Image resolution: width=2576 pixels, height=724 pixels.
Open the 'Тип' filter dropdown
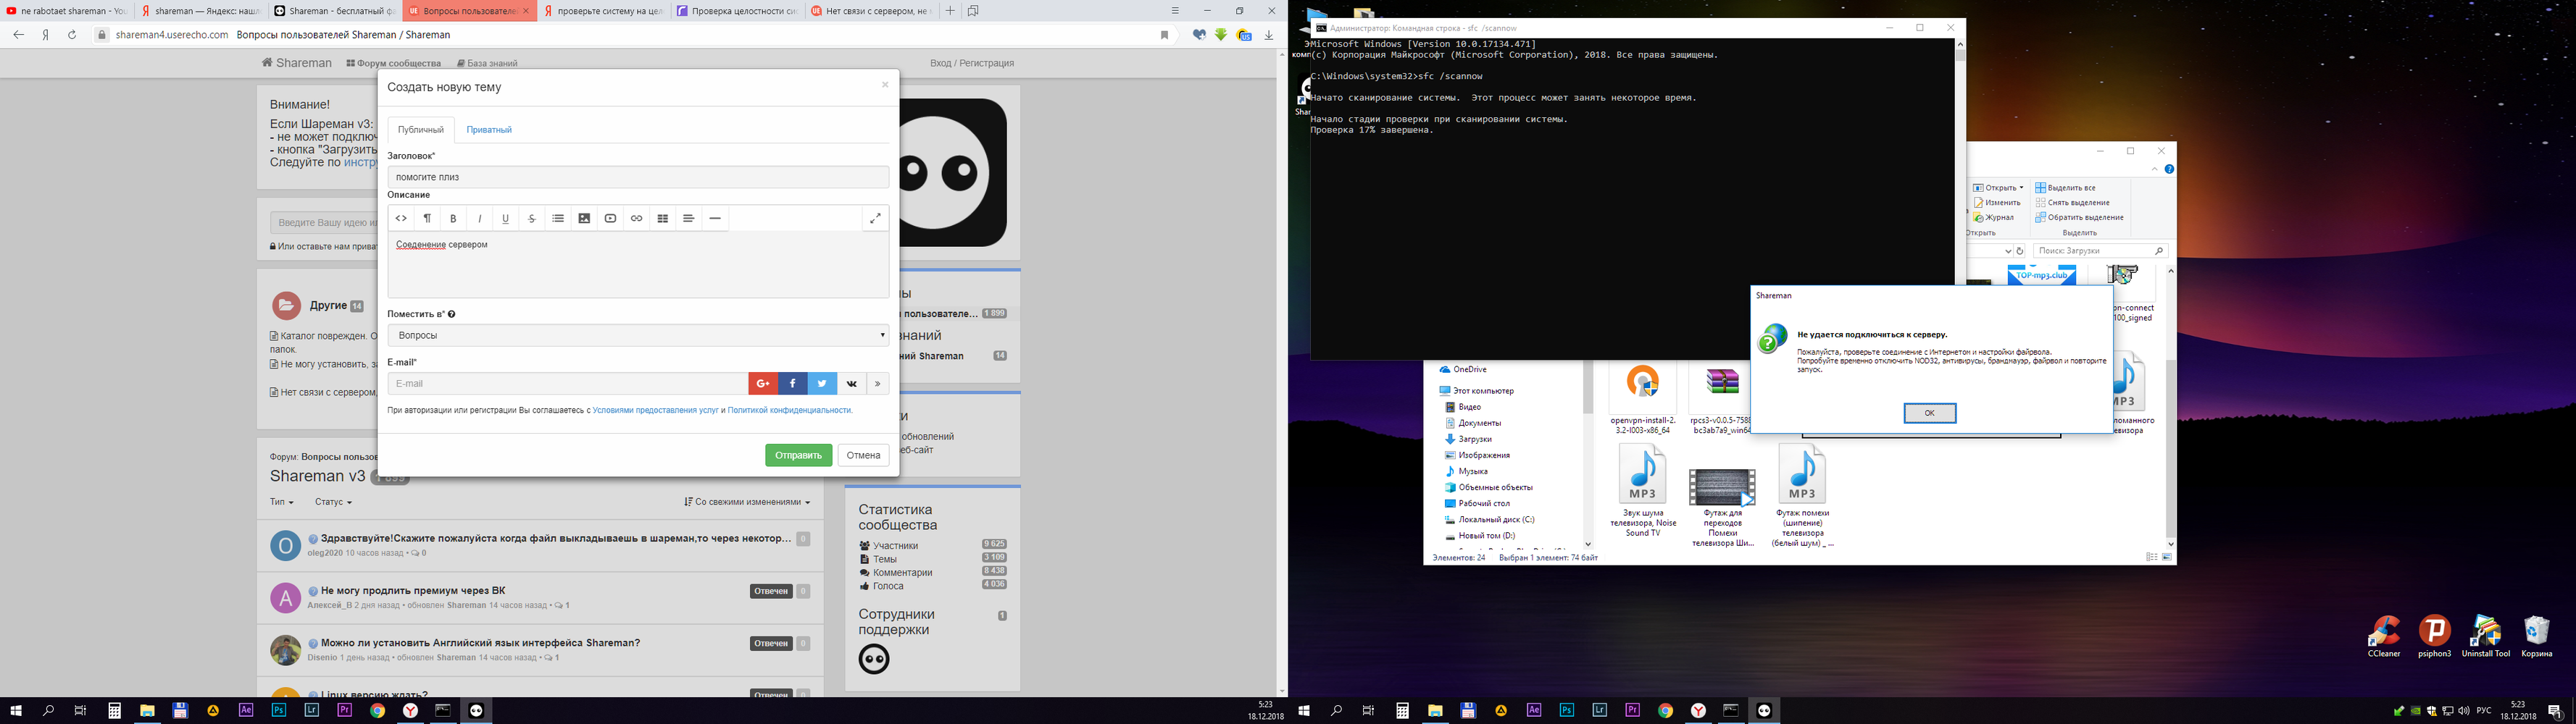point(282,502)
